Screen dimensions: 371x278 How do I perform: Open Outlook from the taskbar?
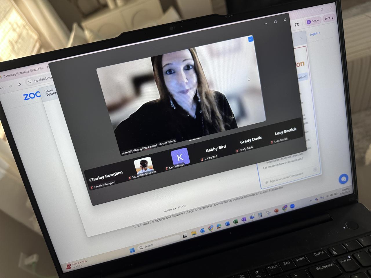(x=202, y=231)
